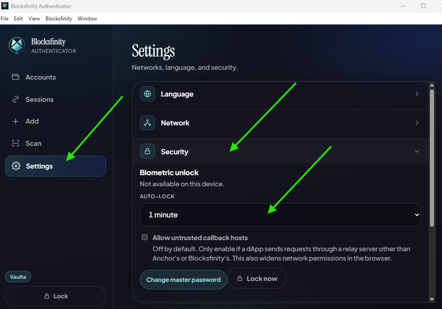This screenshot has height=309, width=442.
Task: Open the Blocksfinity menu
Action: click(59, 19)
